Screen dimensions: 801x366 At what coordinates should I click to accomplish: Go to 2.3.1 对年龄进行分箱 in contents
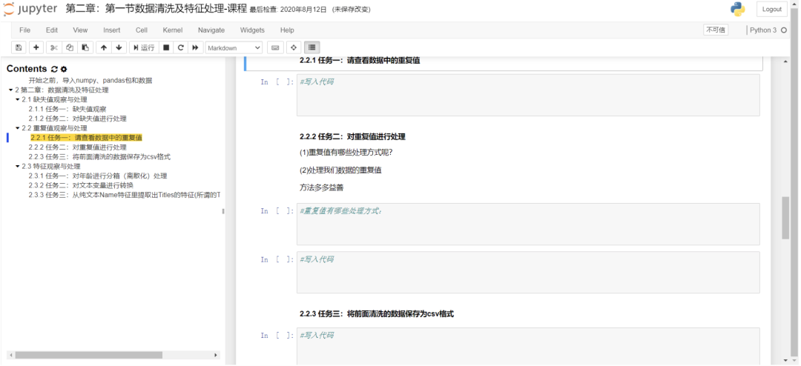[98, 176]
